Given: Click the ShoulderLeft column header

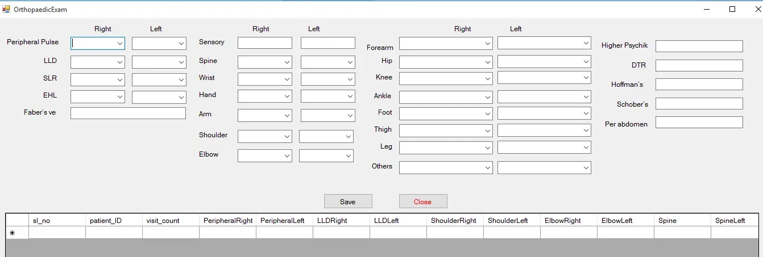Looking at the screenshot, I should tap(512, 220).
